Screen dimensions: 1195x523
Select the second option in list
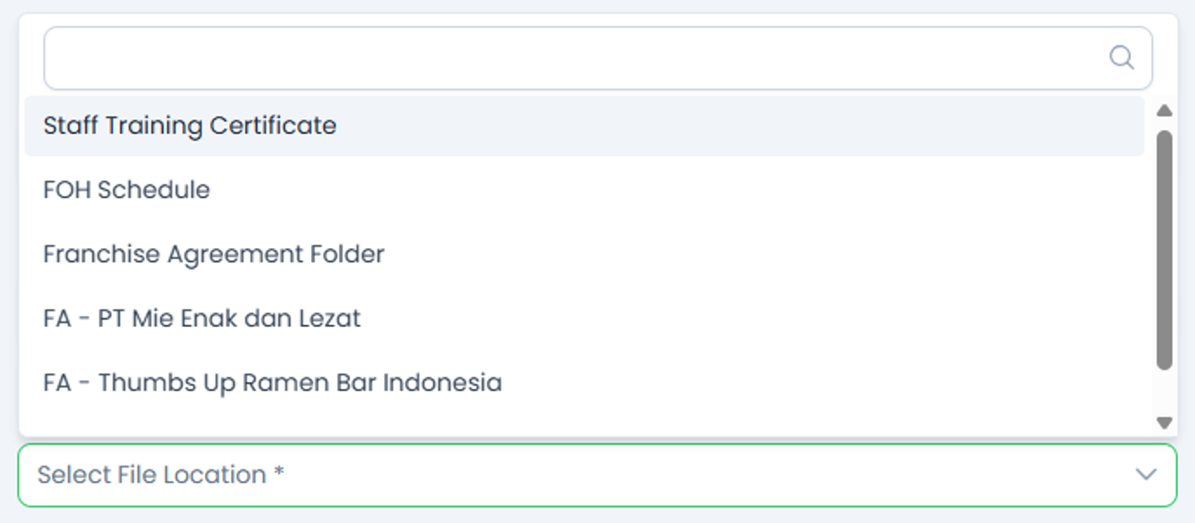[x=127, y=190]
